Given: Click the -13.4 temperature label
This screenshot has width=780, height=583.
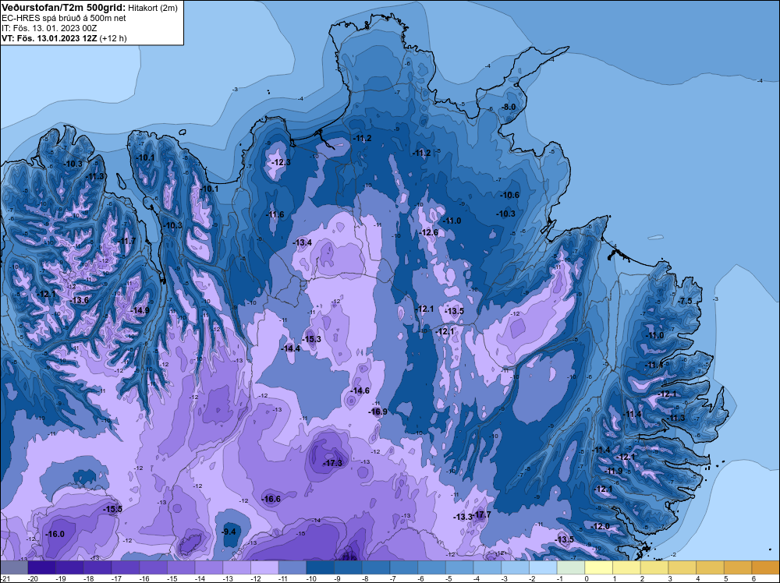Looking at the screenshot, I should click(x=303, y=242).
